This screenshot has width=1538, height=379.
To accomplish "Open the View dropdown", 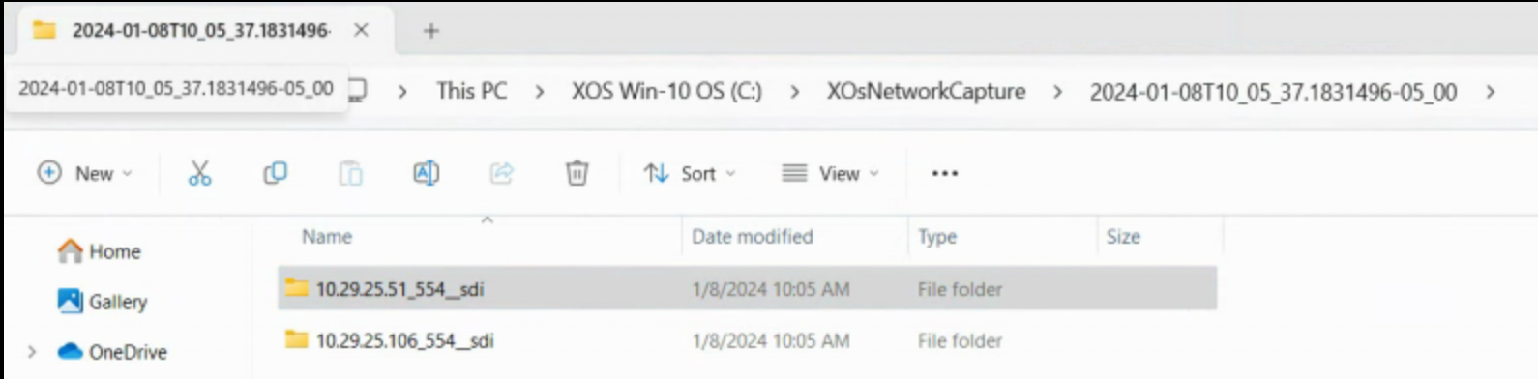I will click(831, 173).
